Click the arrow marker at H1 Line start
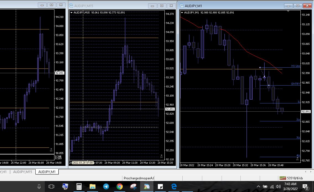 (260, 68)
